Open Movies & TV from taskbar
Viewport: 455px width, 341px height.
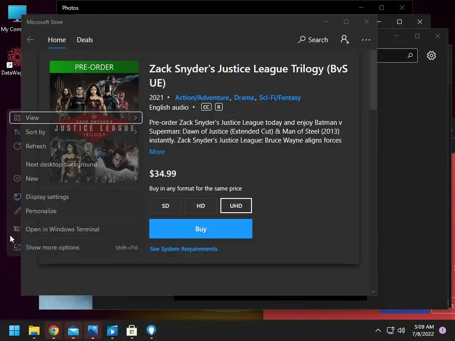tap(112, 330)
